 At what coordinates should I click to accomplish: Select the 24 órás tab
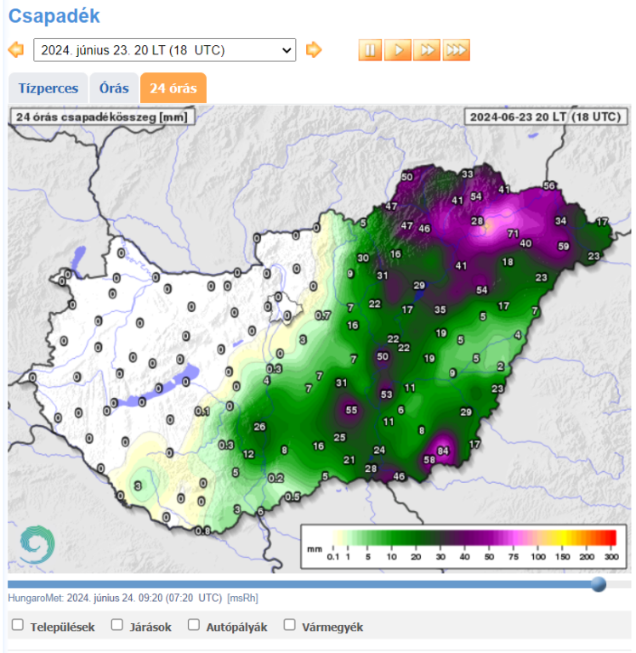[173, 88]
